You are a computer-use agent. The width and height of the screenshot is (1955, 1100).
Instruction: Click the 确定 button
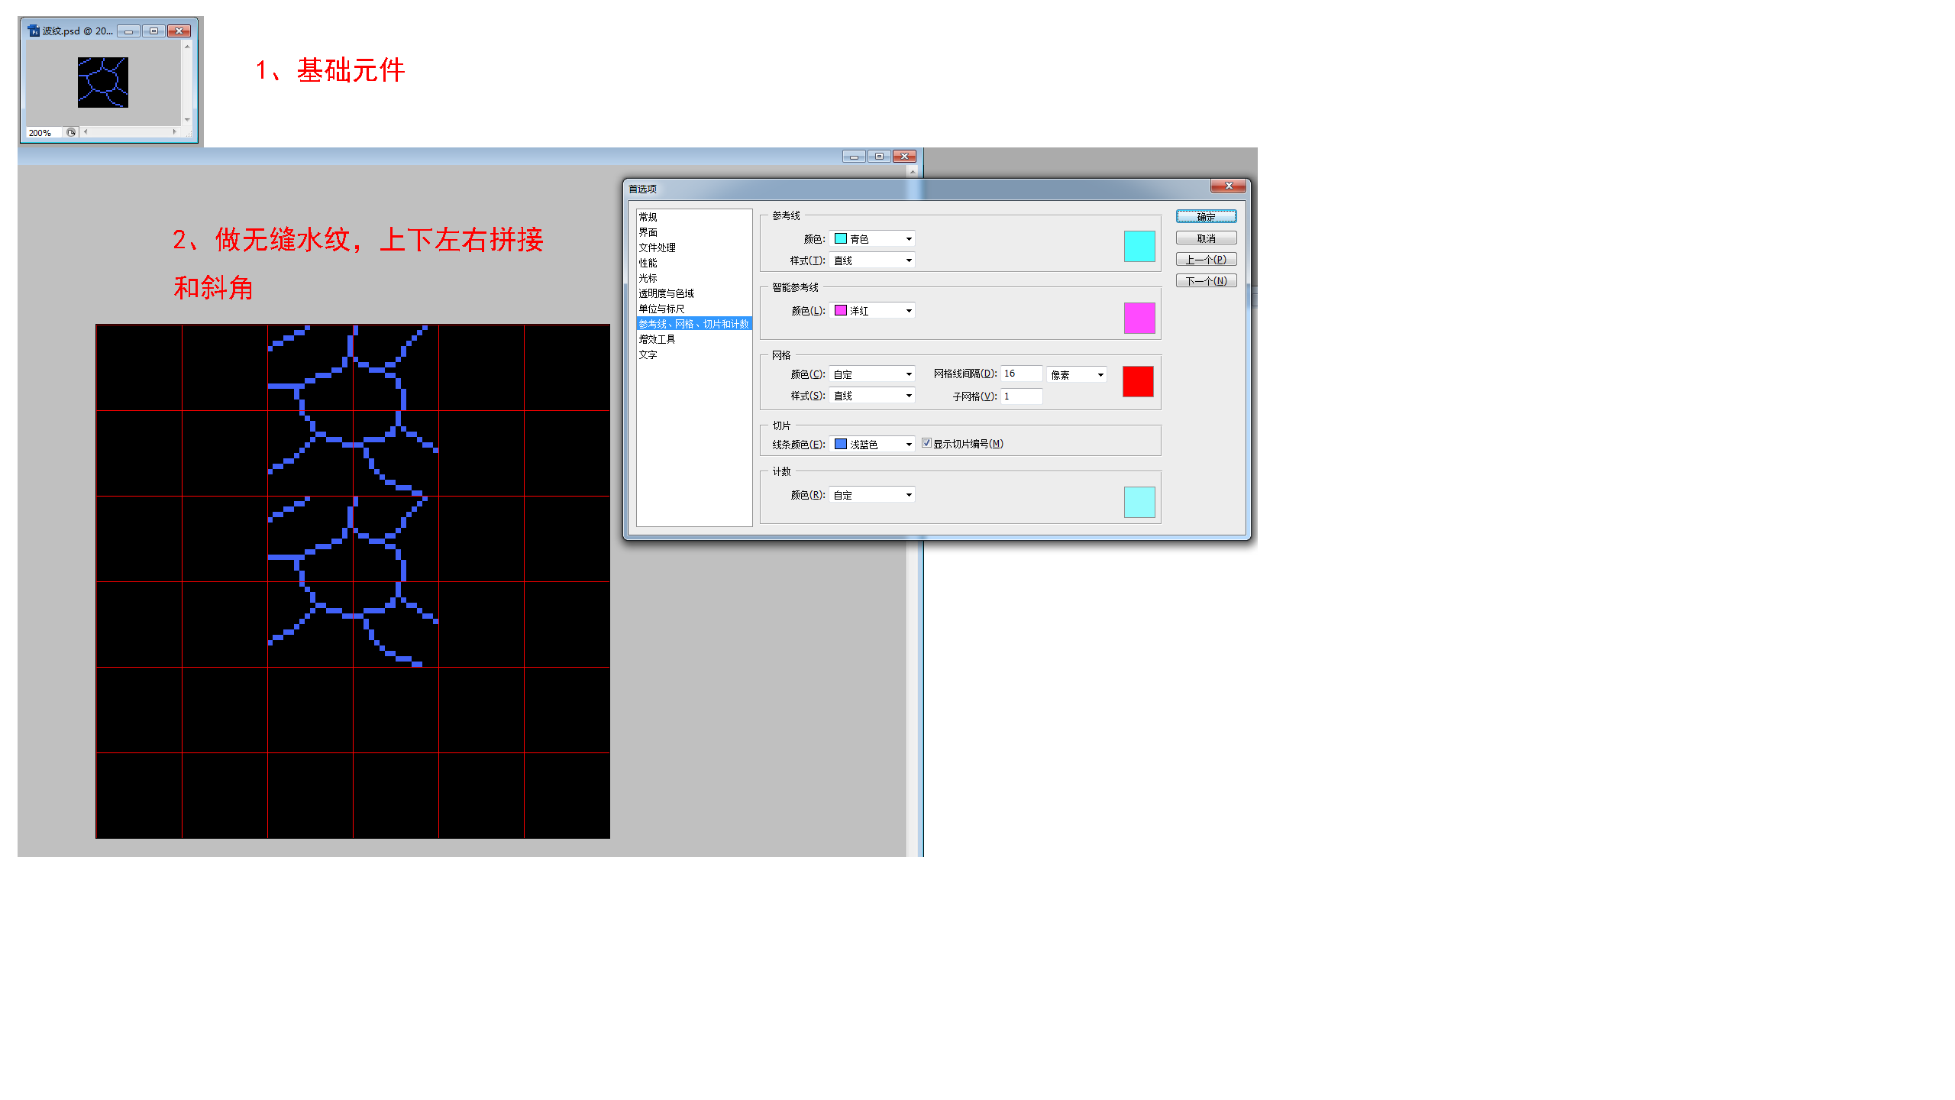(1206, 217)
